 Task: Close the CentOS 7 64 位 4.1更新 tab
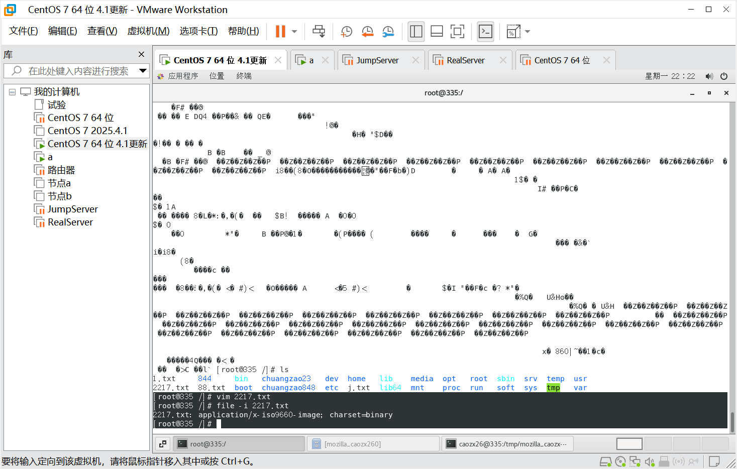click(x=278, y=60)
